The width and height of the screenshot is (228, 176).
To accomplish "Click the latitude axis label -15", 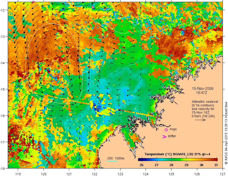I will [x=3, y=89].
